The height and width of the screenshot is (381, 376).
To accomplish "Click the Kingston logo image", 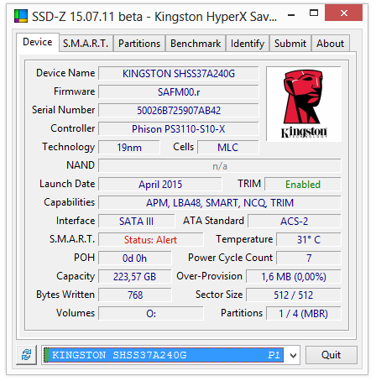I will 304,104.
